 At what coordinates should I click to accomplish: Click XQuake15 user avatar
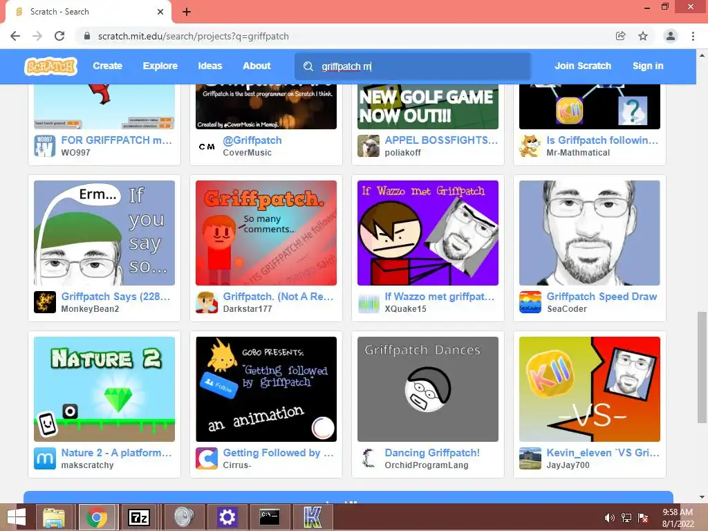click(x=369, y=302)
